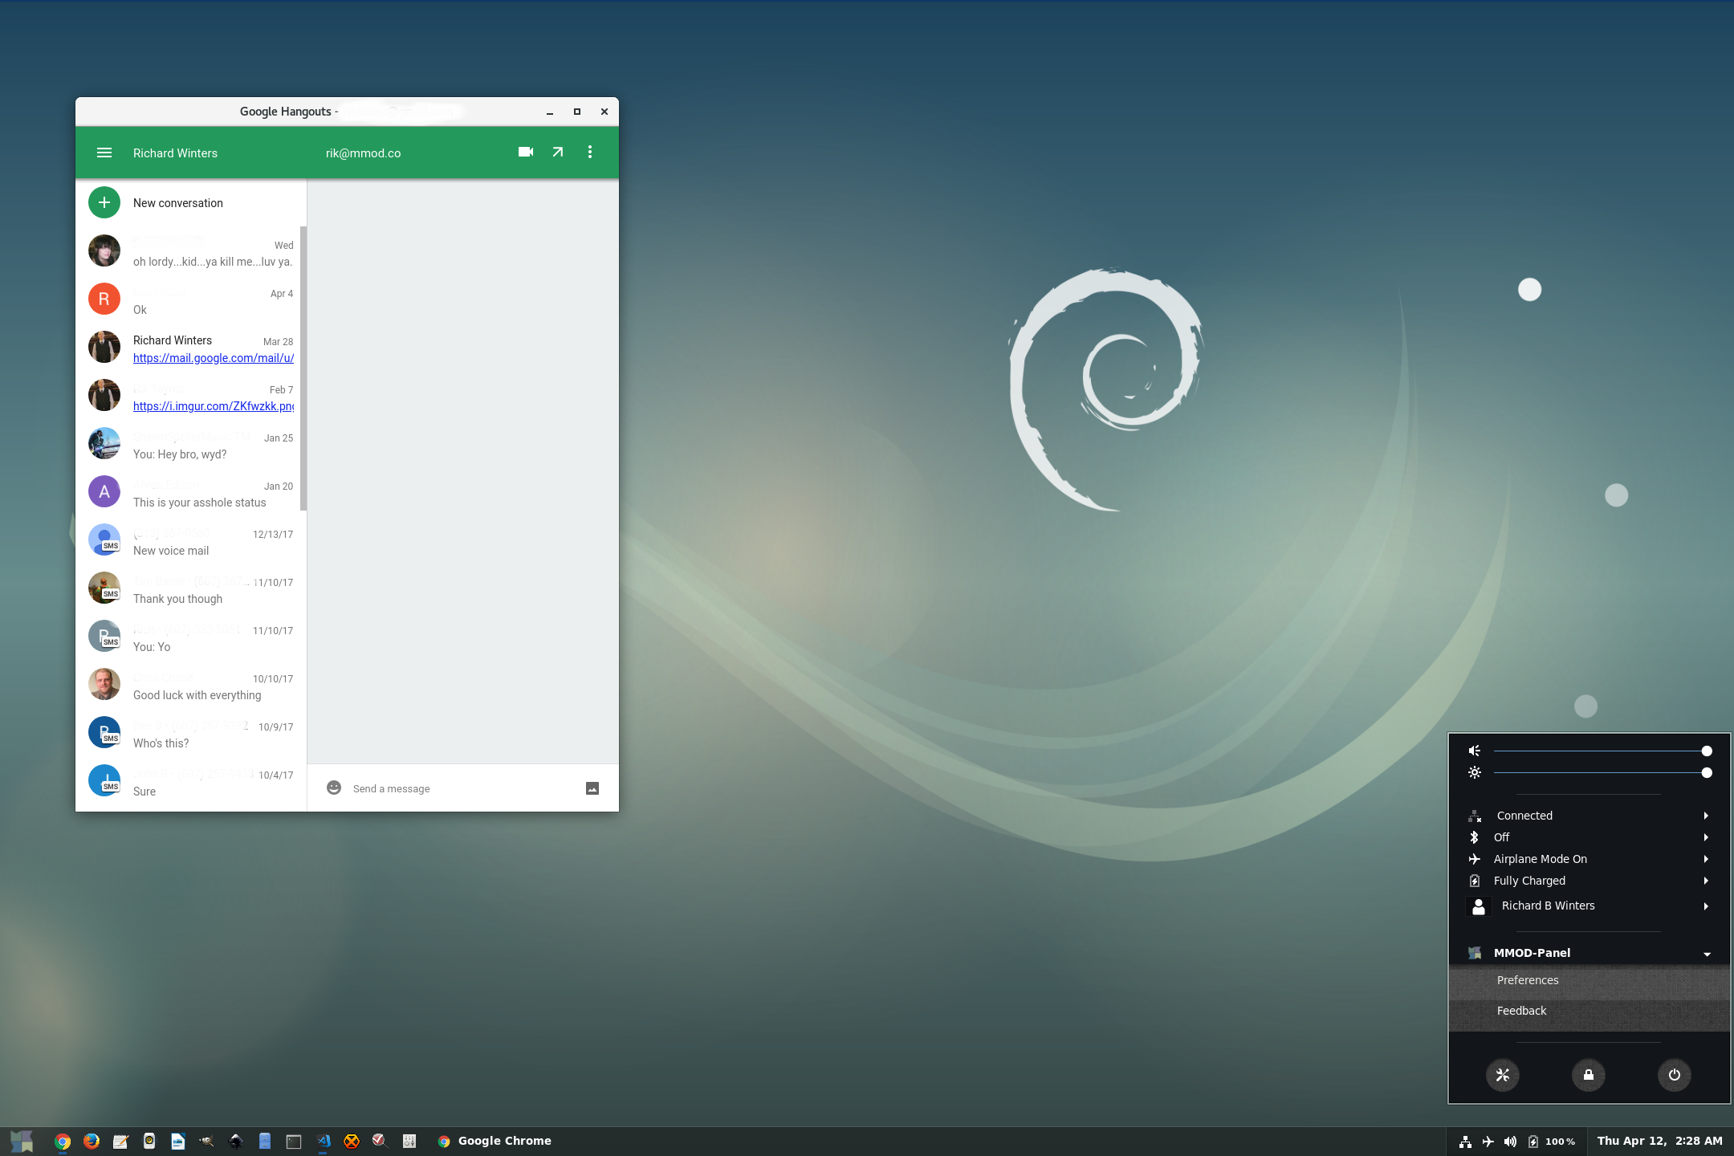Image resolution: width=1734 pixels, height=1156 pixels.
Task: Launch the speaker music player icon
Action: (149, 1141)
